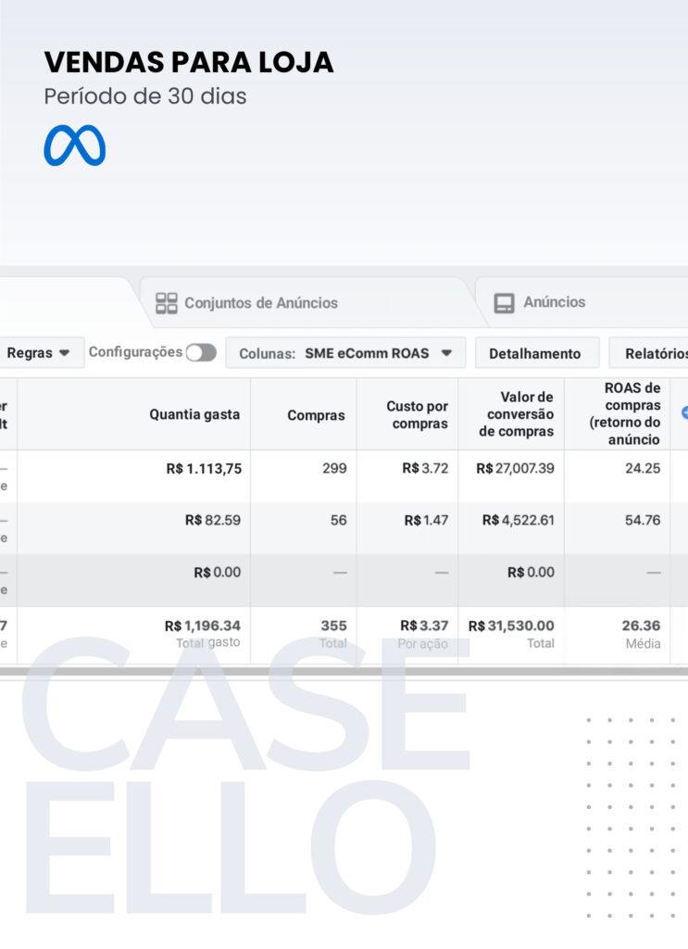Click the Compras column header
Screen dimensions: 688x949
tap(317, 416)
